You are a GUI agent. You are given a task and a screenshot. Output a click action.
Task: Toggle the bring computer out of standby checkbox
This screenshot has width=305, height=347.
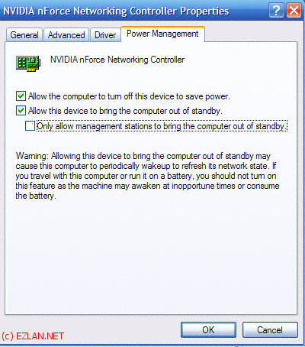21,111
